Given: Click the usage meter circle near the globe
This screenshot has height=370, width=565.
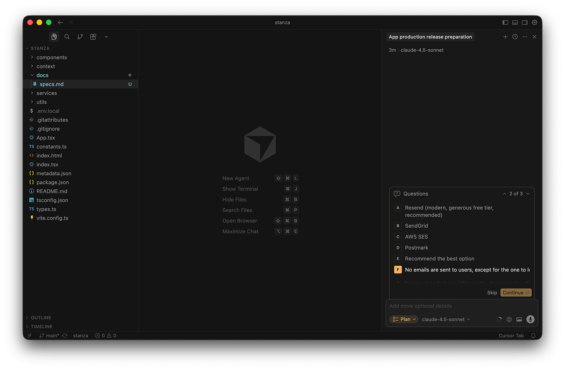Looking at the screenshot, I should (x=499, y=319).
